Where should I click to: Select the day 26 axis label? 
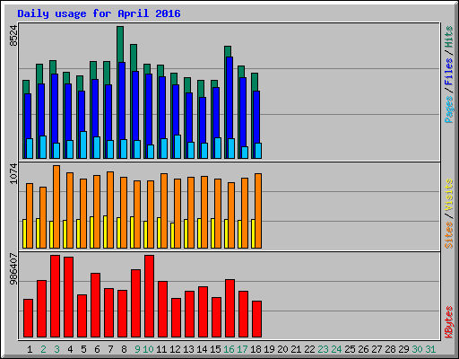(x=363, y=349)
